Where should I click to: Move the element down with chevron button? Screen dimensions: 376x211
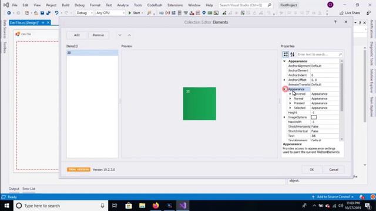click(120, 35)
